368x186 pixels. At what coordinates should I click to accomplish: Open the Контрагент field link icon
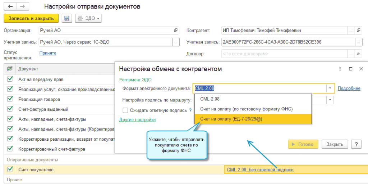pos(358,31)
